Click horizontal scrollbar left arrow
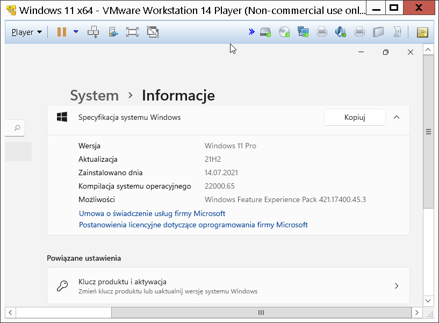The image size is (439, 323). pos(10,312)
